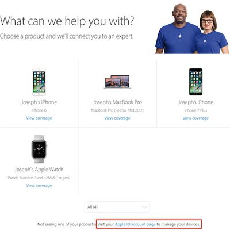Screen dimensions: 230x230
Task: Click the iPhone 7 Plus model label
Action: (195, 110)
